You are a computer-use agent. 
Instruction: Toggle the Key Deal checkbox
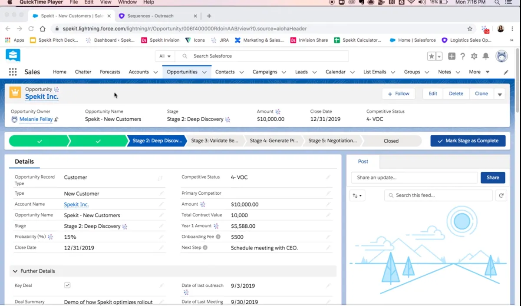pyautogui.click(x=67, y=285)
